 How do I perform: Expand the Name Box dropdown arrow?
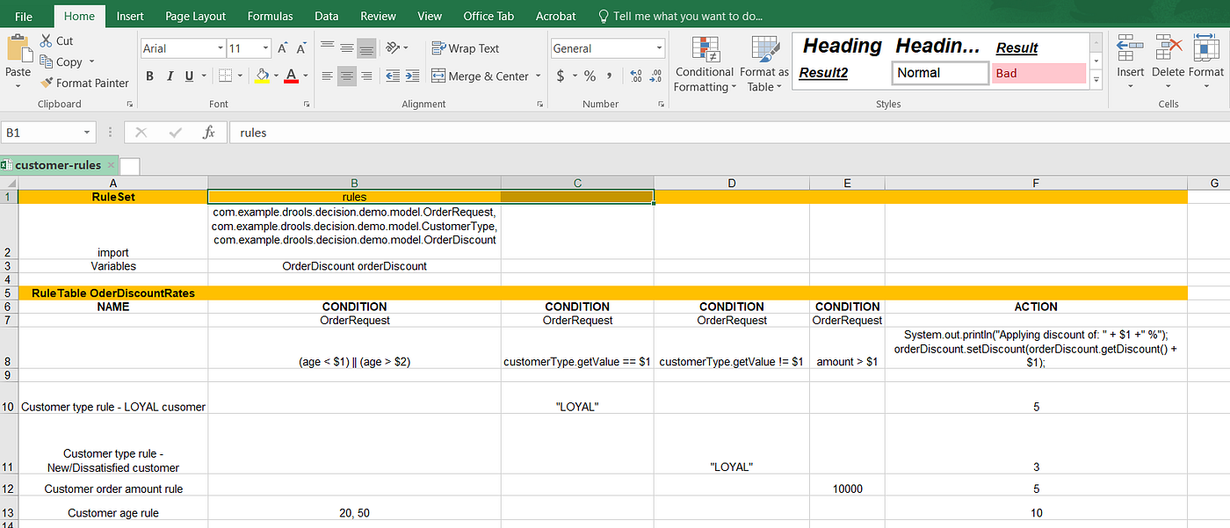tap(87, 133)
